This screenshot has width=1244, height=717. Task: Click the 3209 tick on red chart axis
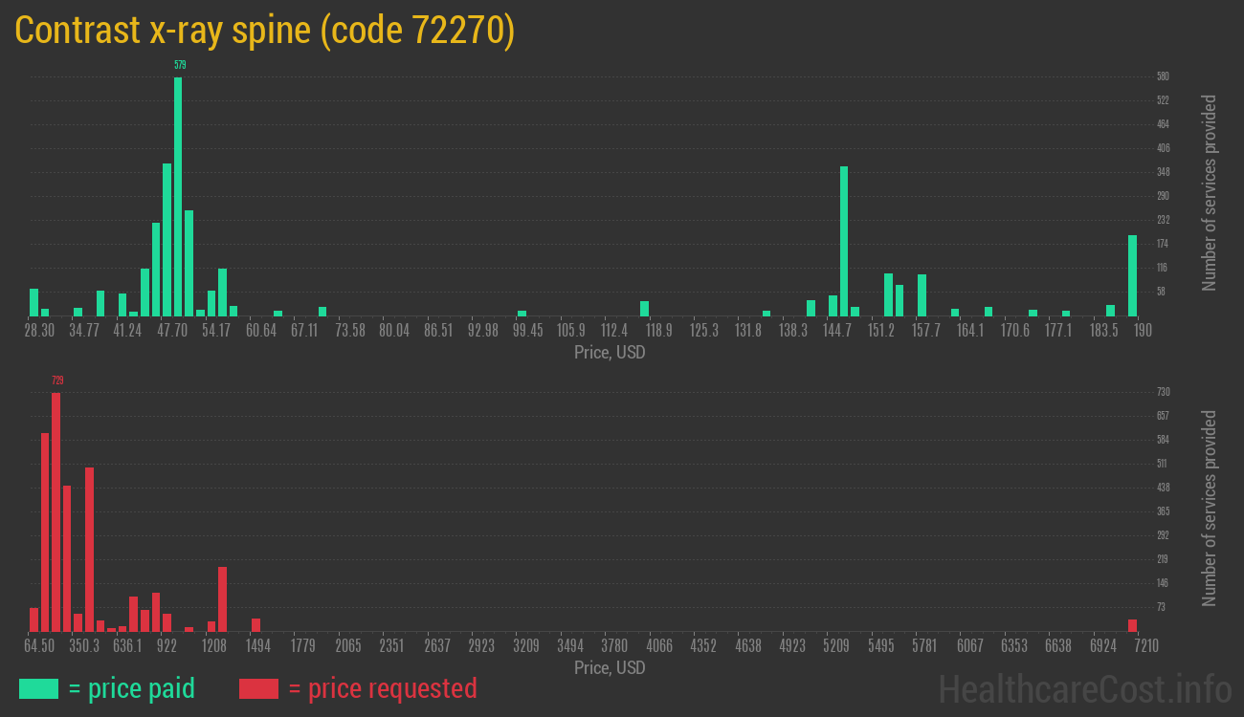526,645
